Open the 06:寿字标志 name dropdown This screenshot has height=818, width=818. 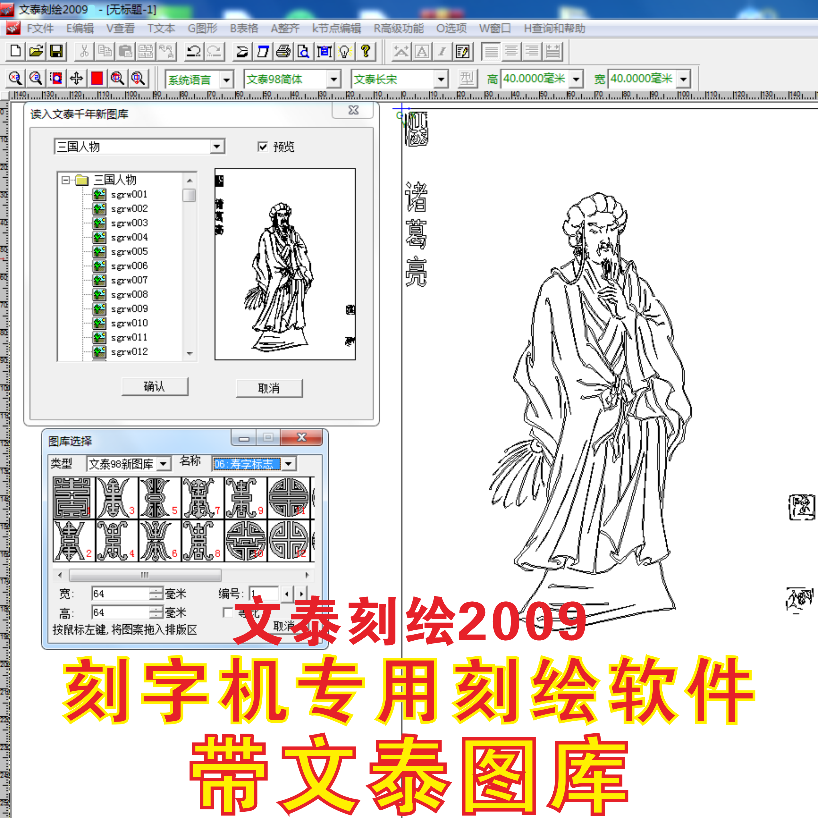[x=288, y=464]
